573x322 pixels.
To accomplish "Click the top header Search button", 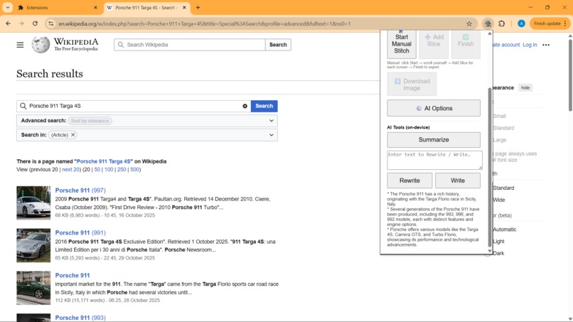I will pyautogui.click(x=278, y=45).
